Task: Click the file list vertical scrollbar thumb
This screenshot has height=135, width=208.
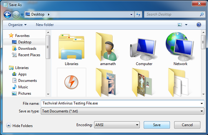Action: pos(203,42)
